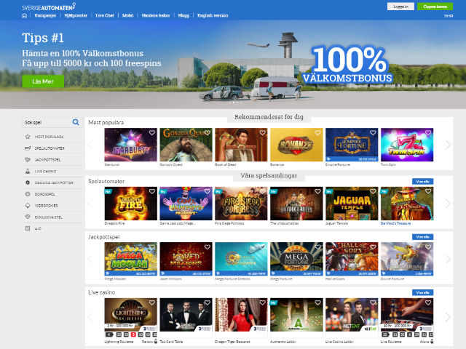This screenshot has height=349, width=466.
Task: Click Visa alla for Spelautomater
Action: click(x=422, y=181)
